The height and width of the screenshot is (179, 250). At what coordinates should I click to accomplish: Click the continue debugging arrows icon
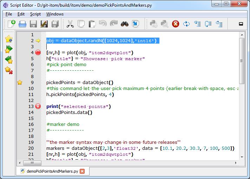tap(186, 24)
